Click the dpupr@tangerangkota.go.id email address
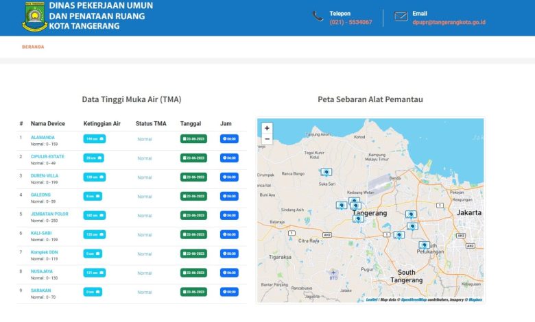Image resolution: width=535 pixels, height=322 pixels. [x=449, y=22]
